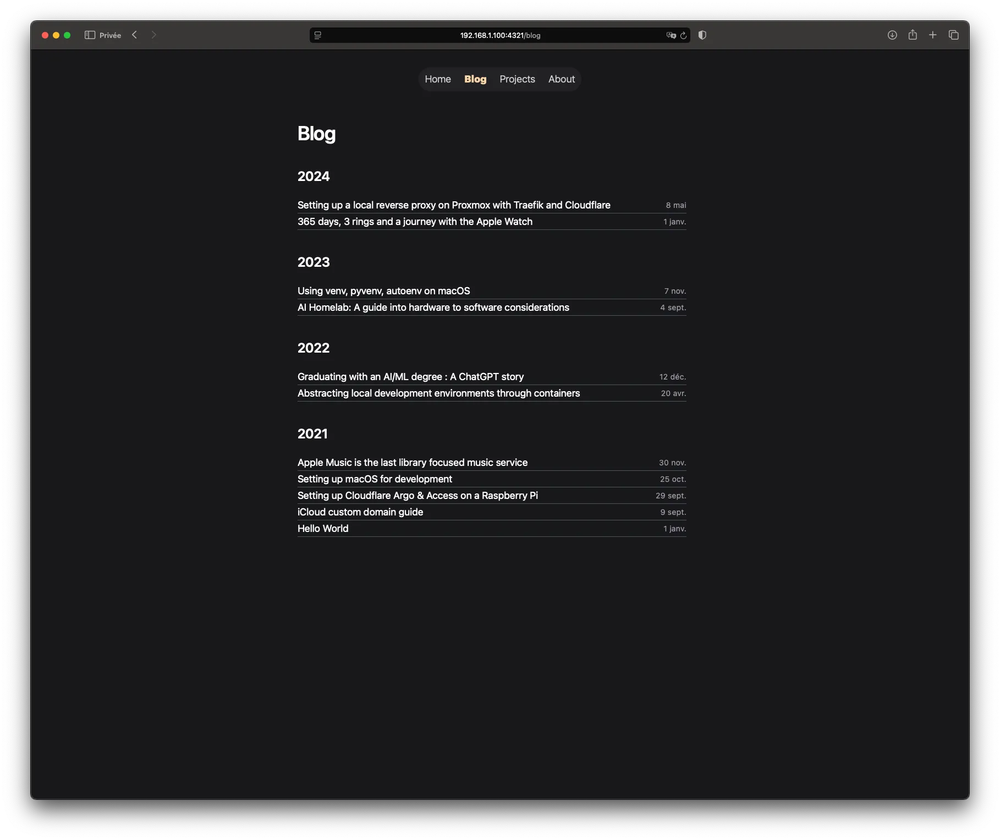Open the Hello World post
The image size is (1000, 840).
pos(323,529)
